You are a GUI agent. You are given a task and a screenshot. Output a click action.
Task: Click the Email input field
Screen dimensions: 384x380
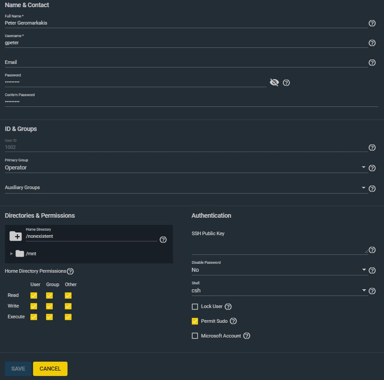click(x=186, y=63)
